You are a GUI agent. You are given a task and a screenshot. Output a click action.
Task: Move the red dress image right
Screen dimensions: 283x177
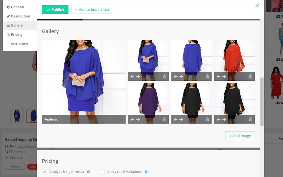tap(224, 76)
